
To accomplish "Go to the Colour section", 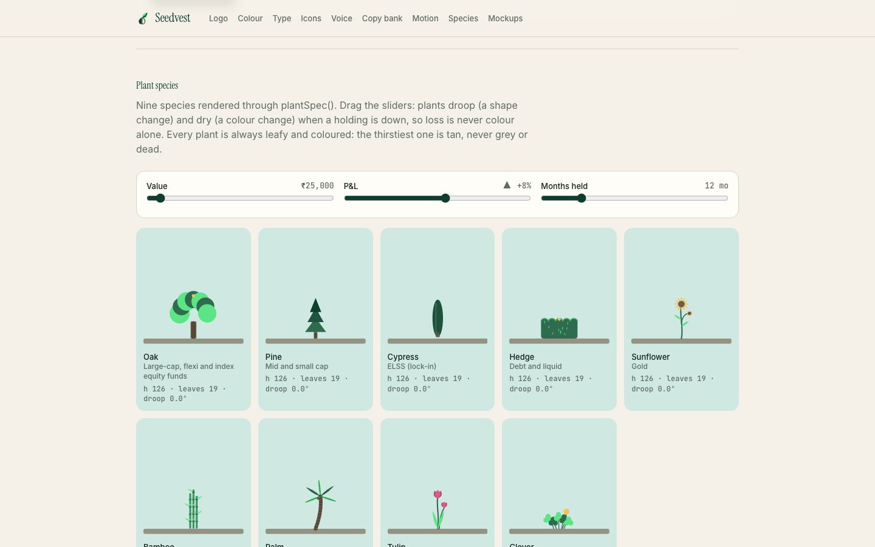I will pyautogui.click(x=250, y=18).
